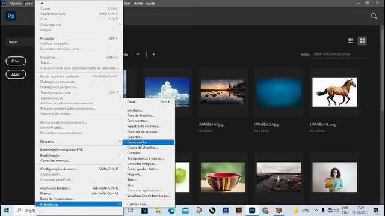Open Interface... preferences
Image resolution: width=385 pixels, height=216 pixels.
[x=149, y=110]
